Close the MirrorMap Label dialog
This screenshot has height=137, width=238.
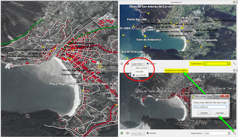[x=225, y=96]
